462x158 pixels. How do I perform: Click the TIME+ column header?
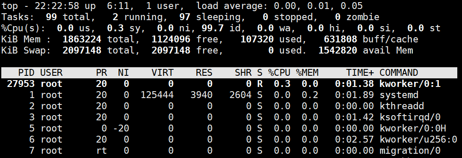(x=360, y=72)
